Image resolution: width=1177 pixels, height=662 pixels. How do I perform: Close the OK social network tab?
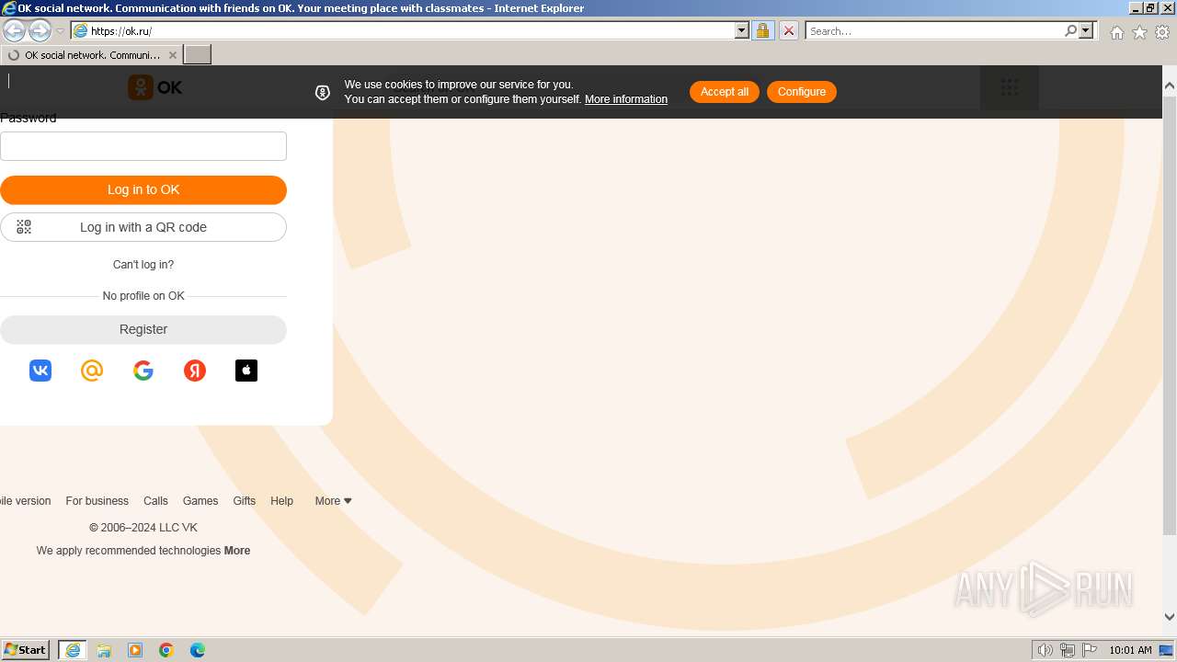click(x=172, y=55)
